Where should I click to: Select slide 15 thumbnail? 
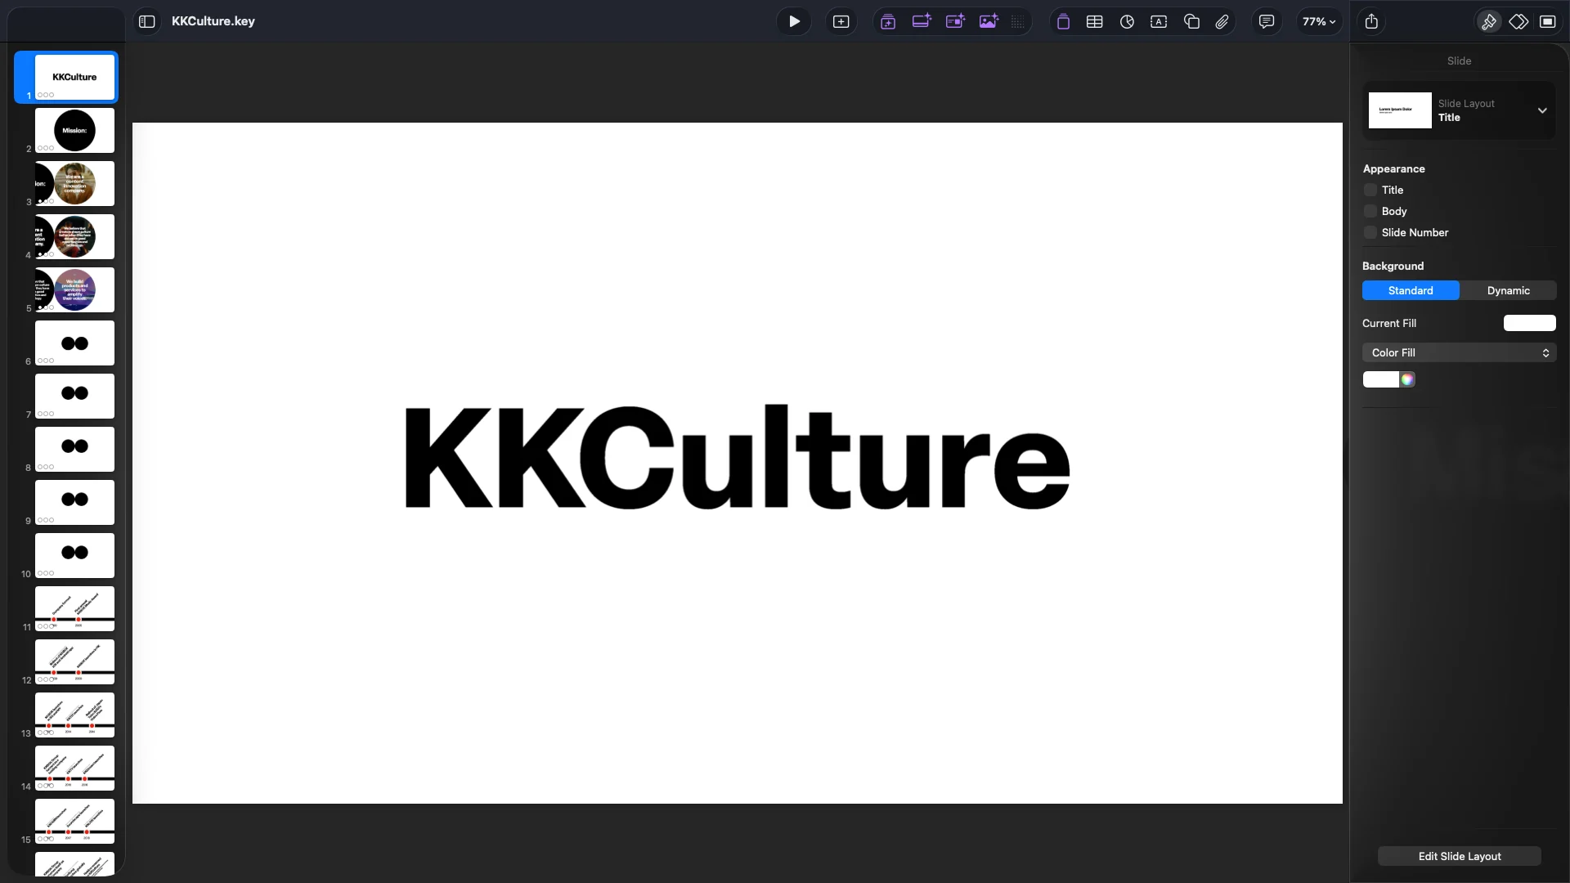(74, 822)
